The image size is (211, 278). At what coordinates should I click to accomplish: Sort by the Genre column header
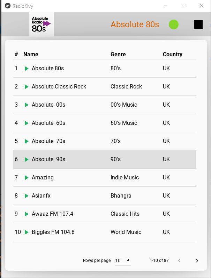(118, 54)
